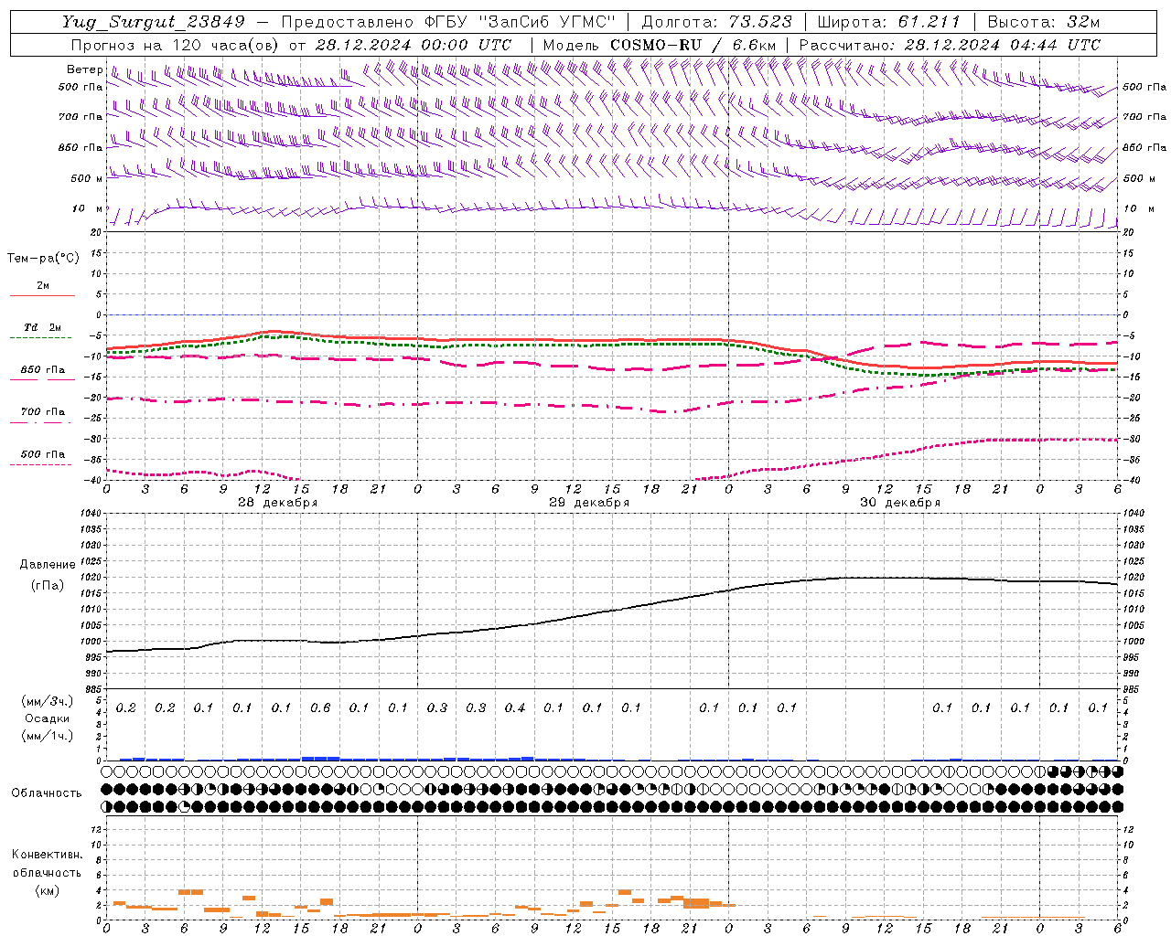Click the 0.6 precipitation value

(x=320, y=707)
